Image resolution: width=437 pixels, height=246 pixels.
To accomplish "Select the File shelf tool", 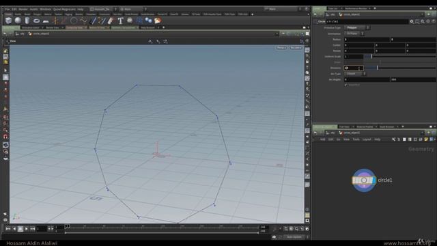I will (x=158, y=20).
